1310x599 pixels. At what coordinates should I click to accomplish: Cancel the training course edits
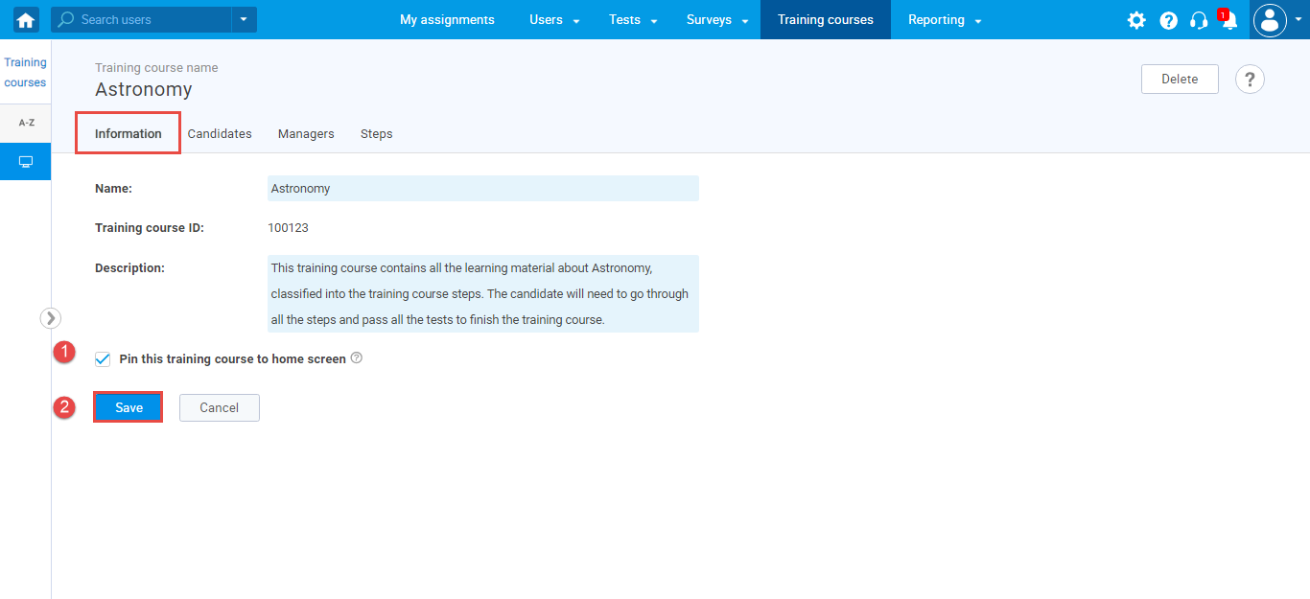220,407
